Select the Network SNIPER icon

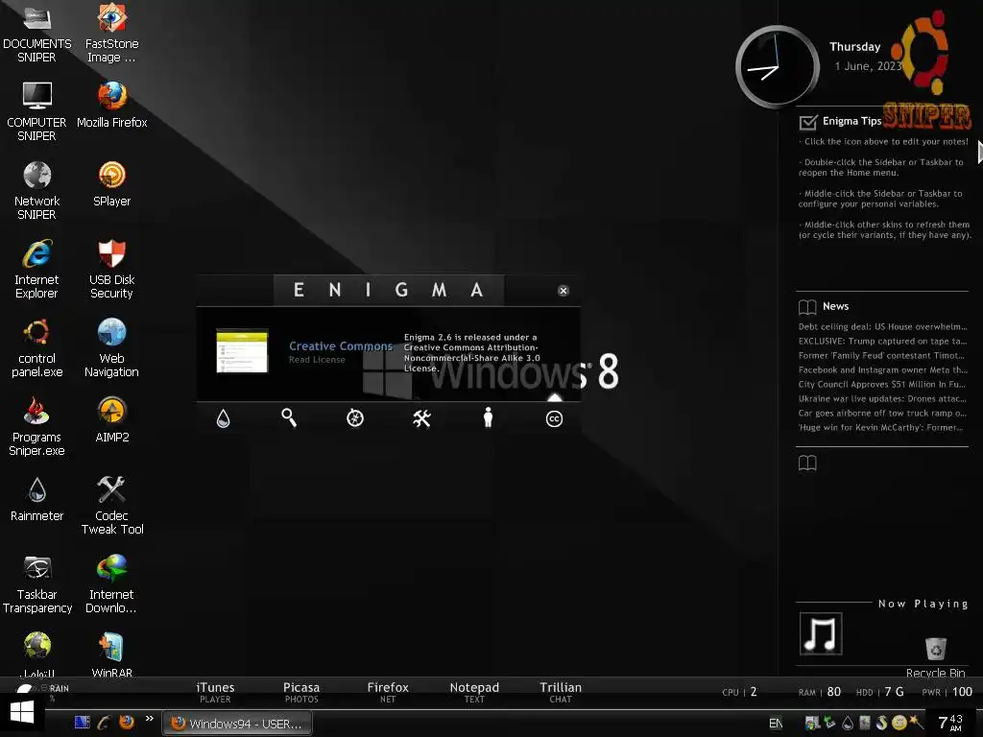pyautogui.click(x=37, y=190)
